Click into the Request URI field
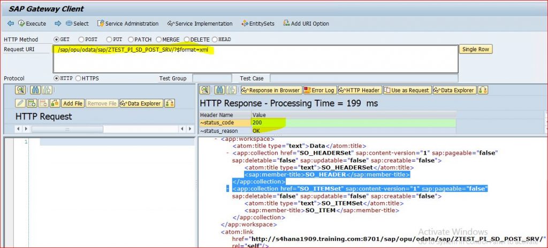 [255, 59]
